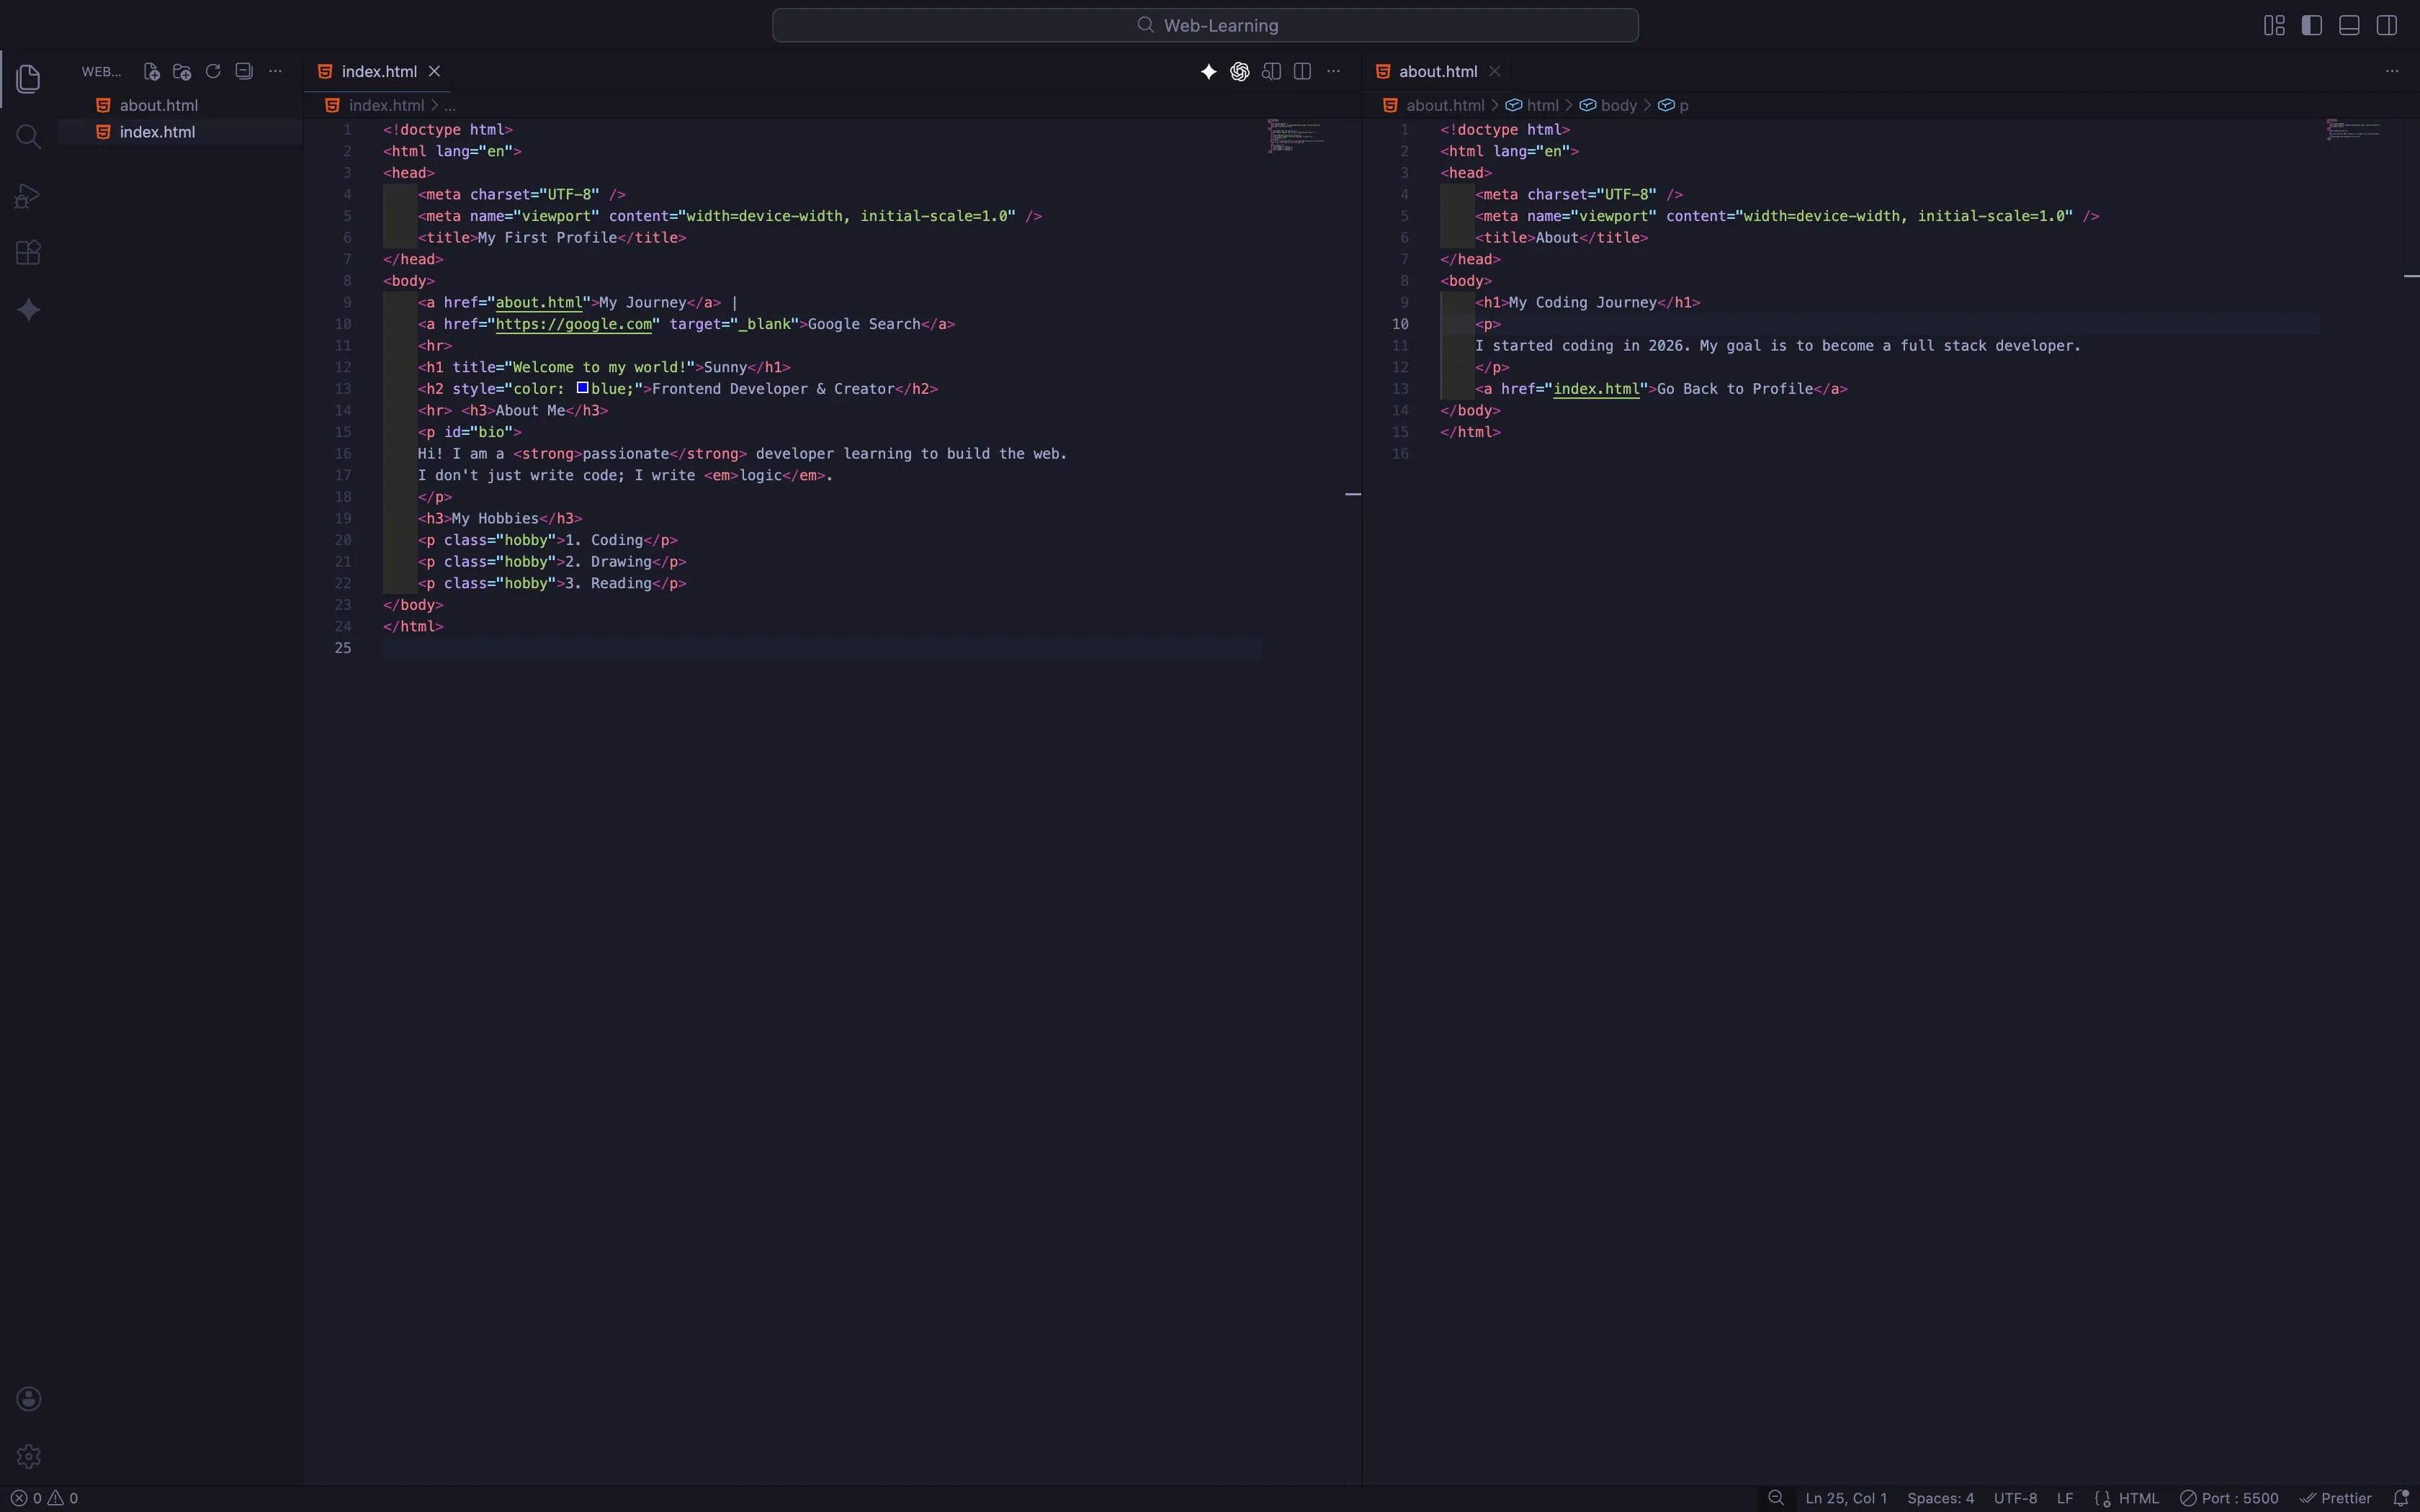Click the New File icon in the explorer
The height and width of the screenshot is (1512, 2420).
(151, 71)
